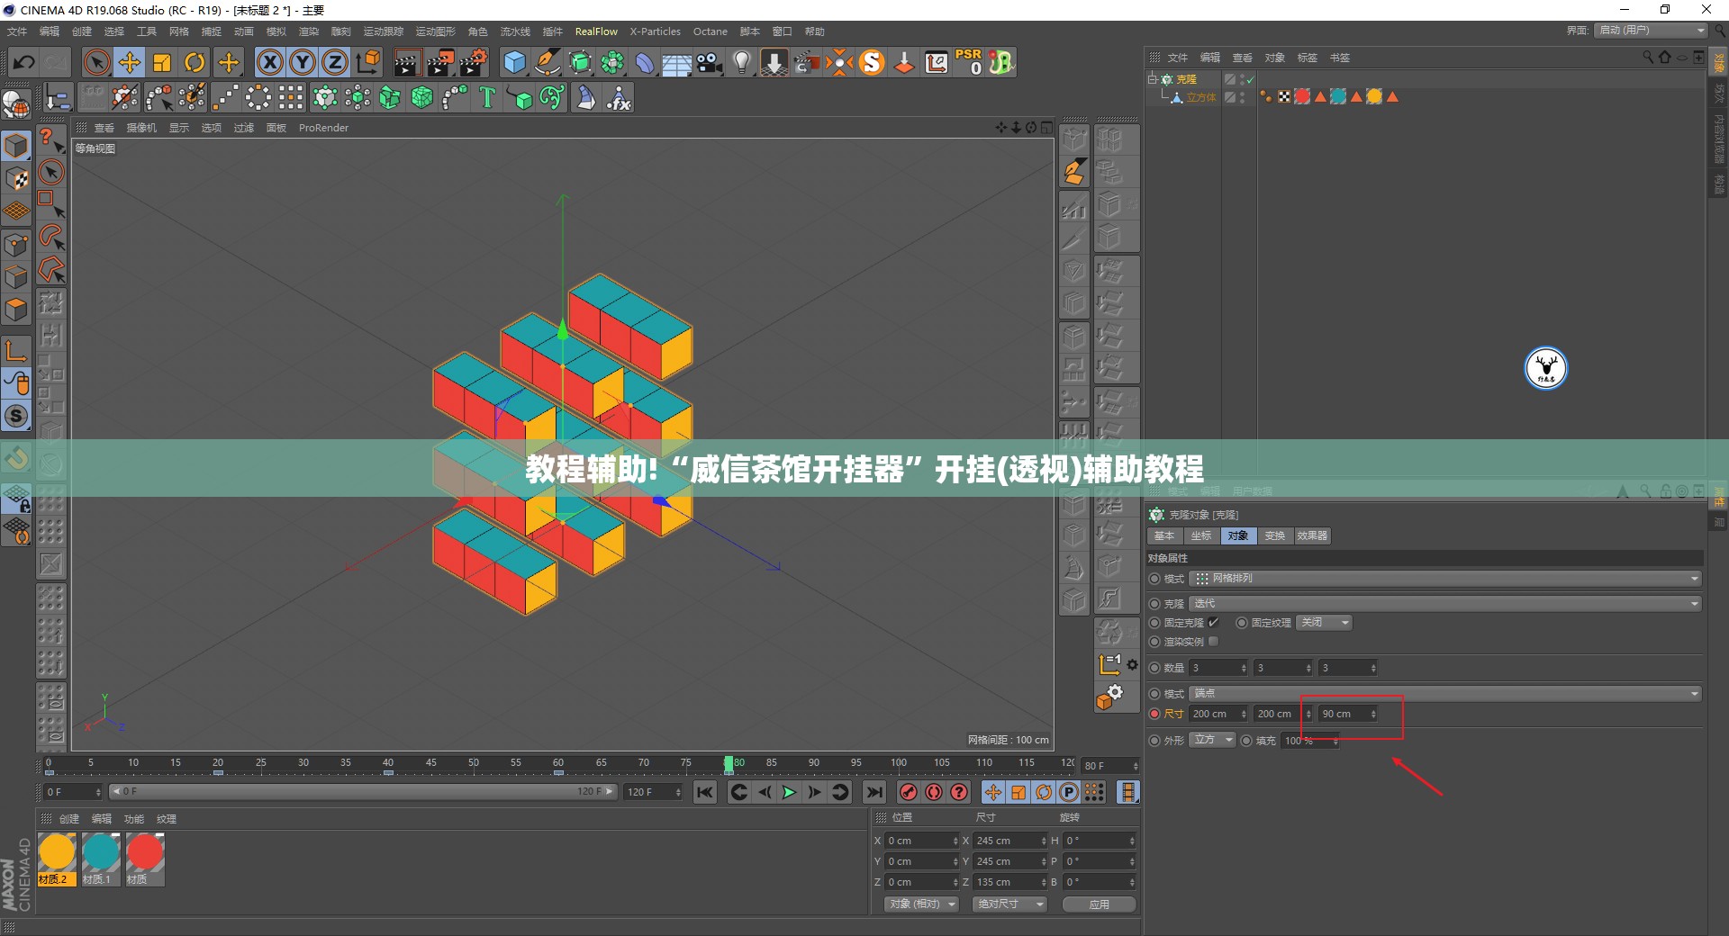Viewport: 1729px width, 936px height.
Task: Click the light bulb Light object icon
Action: [741, 62]
